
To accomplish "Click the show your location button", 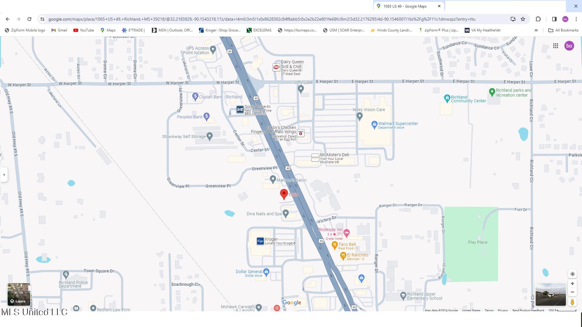I will tap(572, 274).
